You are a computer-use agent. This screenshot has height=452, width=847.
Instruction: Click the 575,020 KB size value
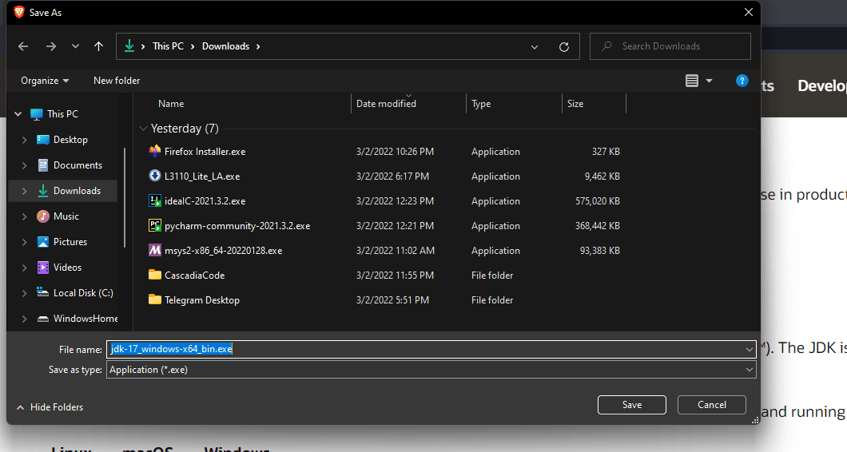(x=598, y=201)
